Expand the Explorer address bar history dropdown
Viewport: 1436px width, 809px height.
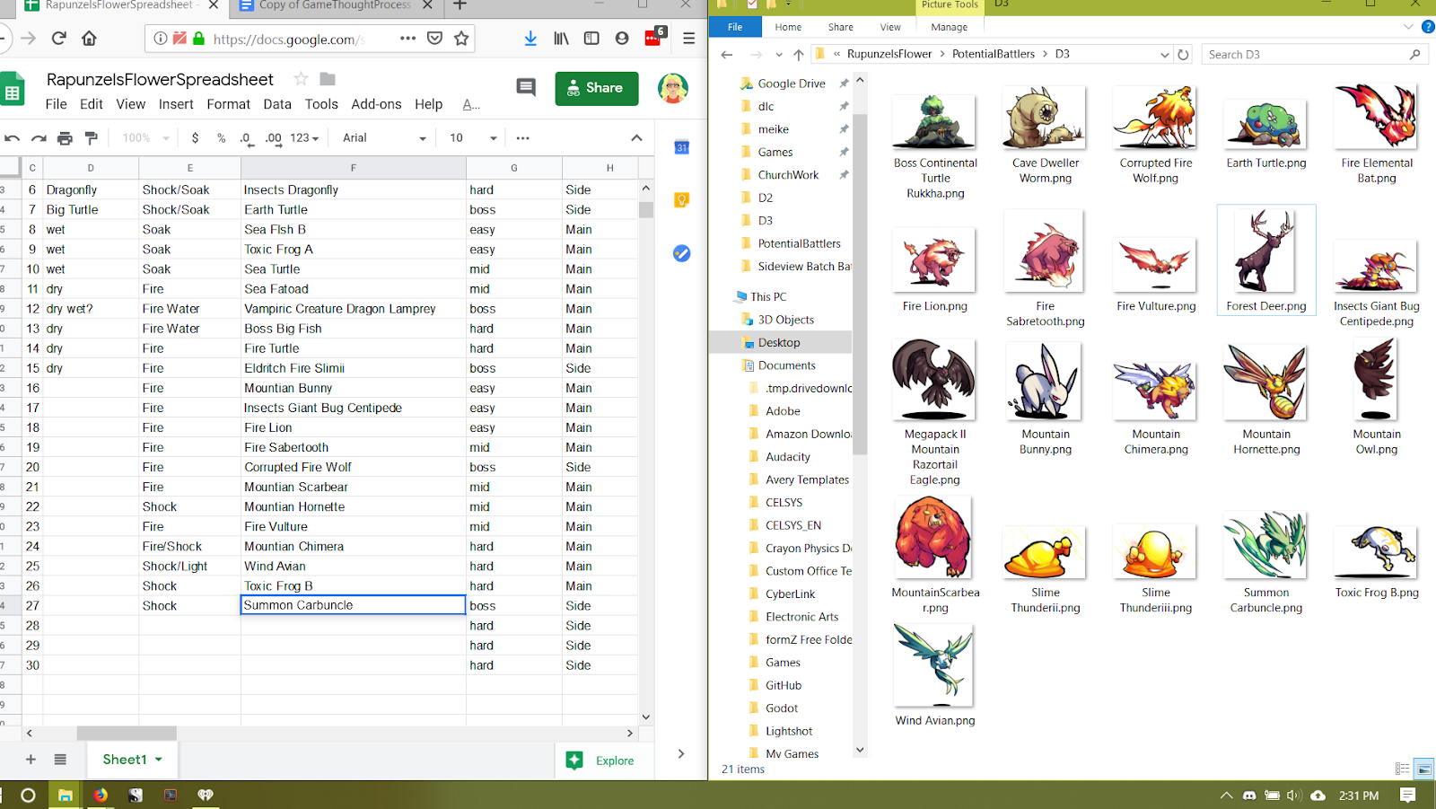click(x=1164, y=55)
